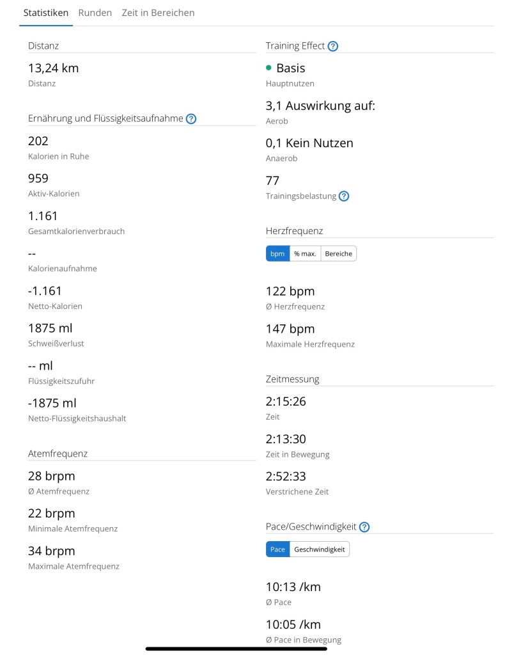Go to Zeit in Bereichen tab
This screenshot has width=514, height=655.
point(158,13)
